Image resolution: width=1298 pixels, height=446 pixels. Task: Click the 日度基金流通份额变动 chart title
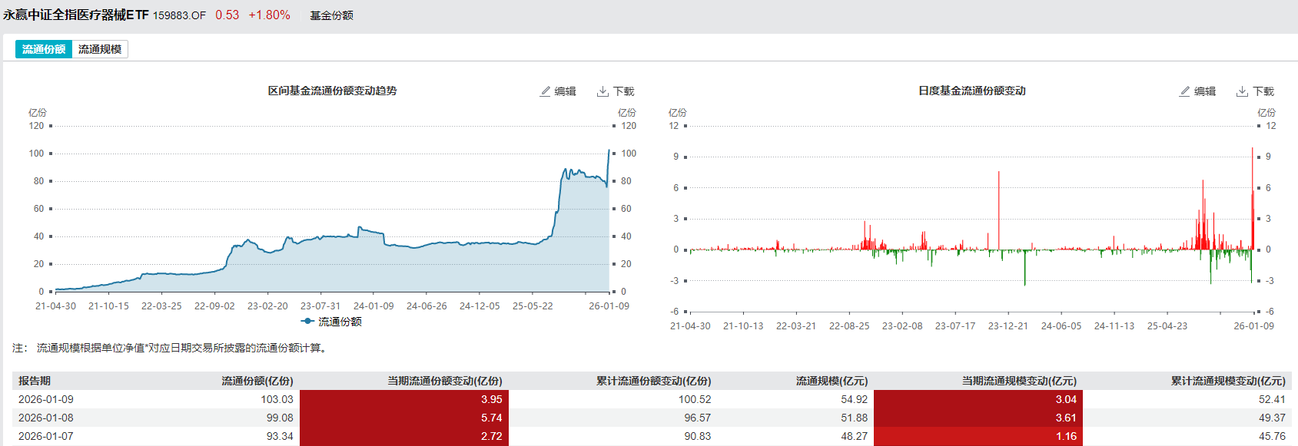pyautogui.click(x=972, y=91)
